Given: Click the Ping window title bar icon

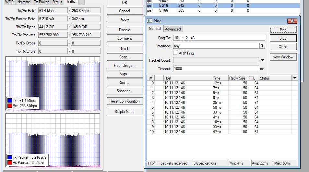Looking at the screenshot, I should pyautogui.click(x=149, y=21).
